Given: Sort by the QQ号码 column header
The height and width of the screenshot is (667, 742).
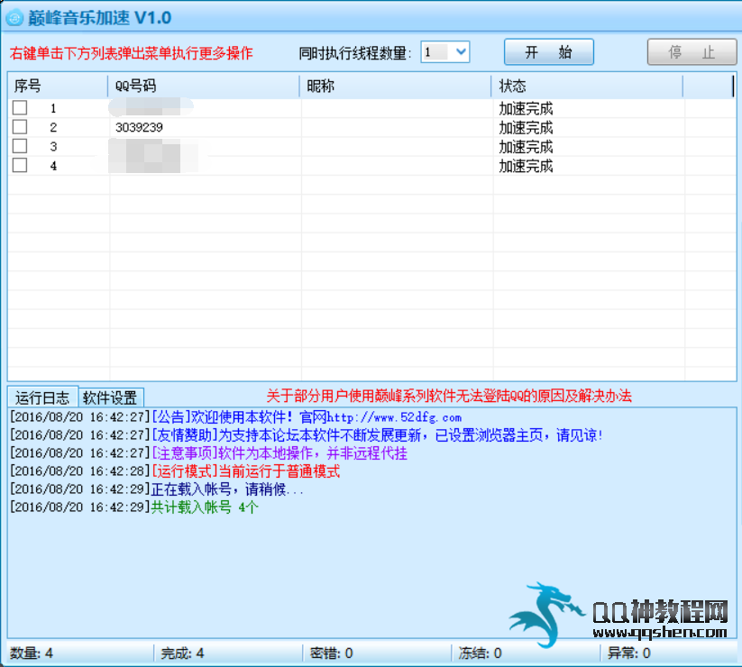Looking at the screenshot, I should pos(204,87).
